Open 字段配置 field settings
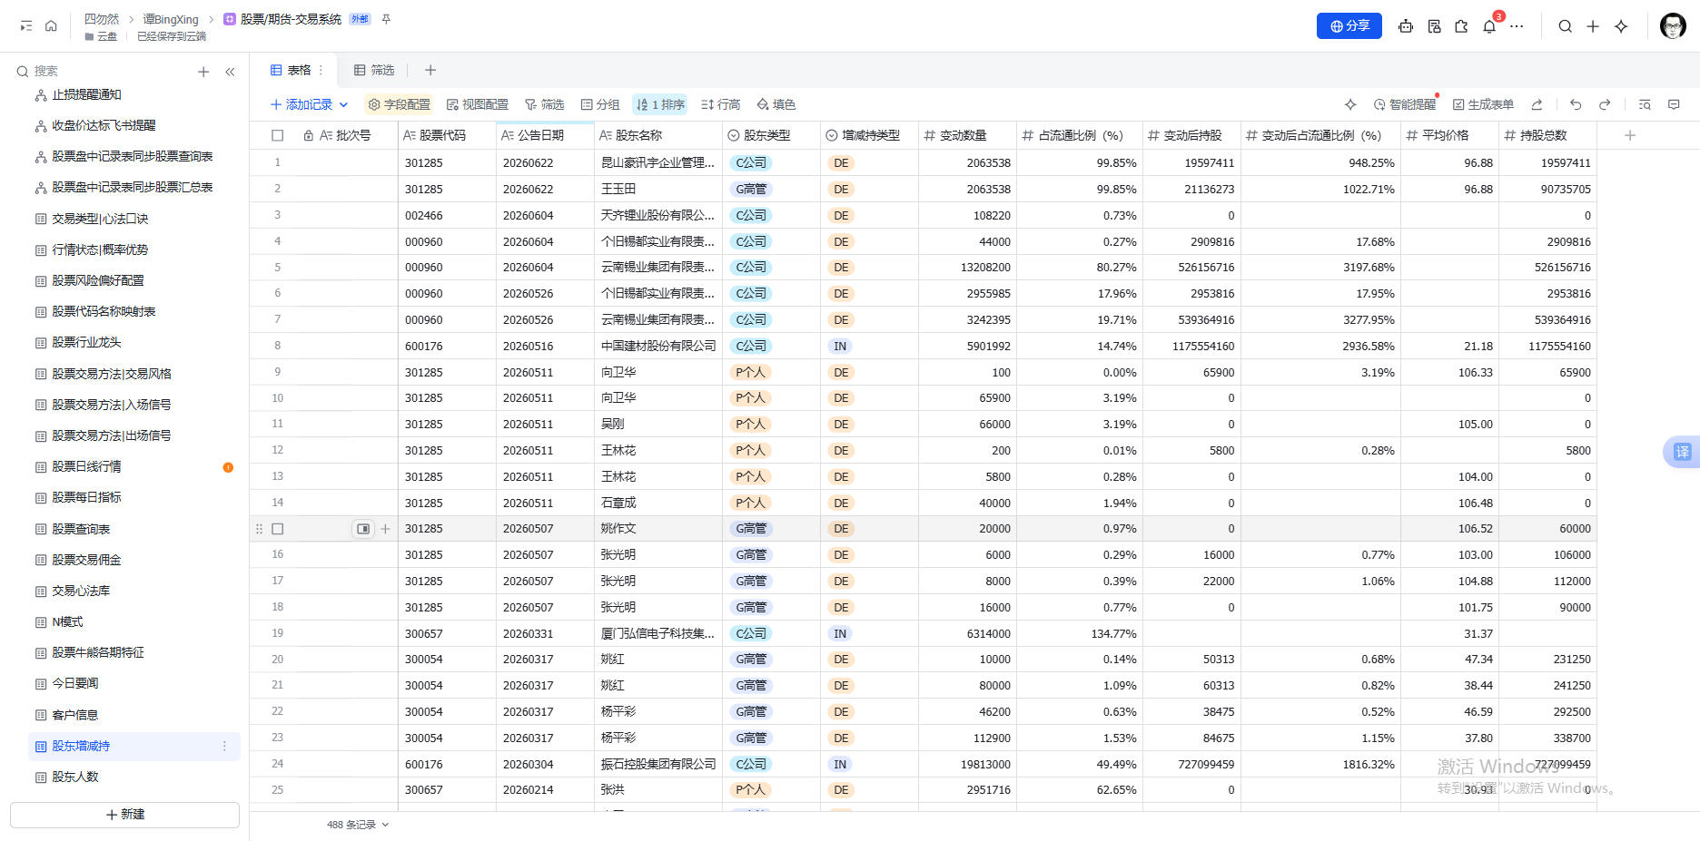The width and height of the screenshot is (1700, 841). pyautogui.click(x=399, y=104)
